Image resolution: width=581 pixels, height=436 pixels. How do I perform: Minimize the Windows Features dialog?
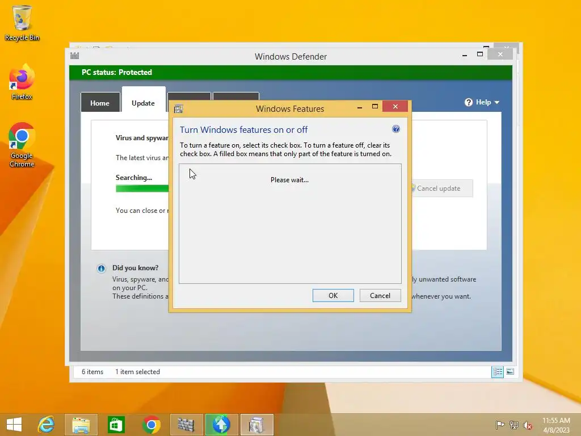[359, 107]
